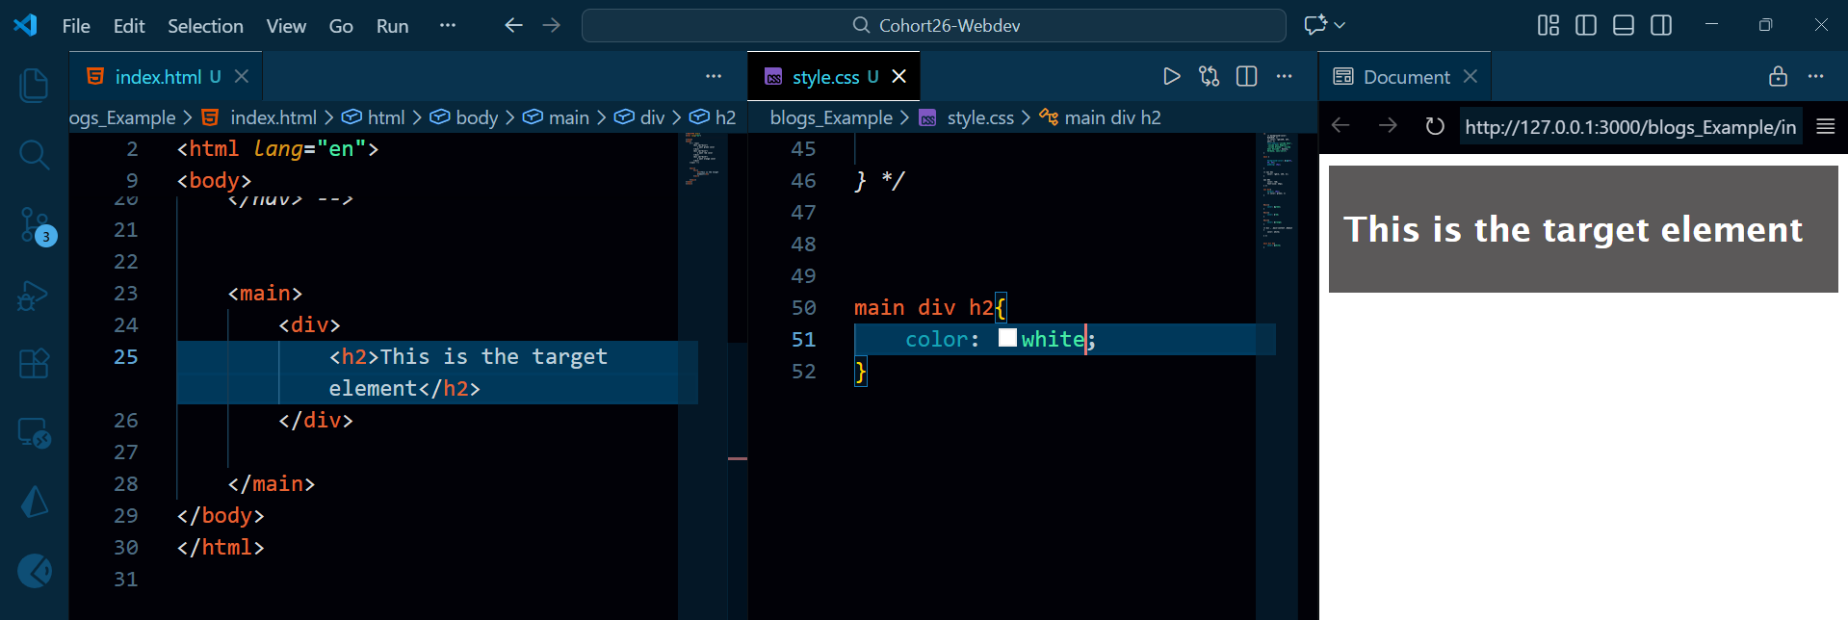This screenshot has height=620, width=1848.
Task: Open the Run and Debug view
Action: [x=34, y=296]
